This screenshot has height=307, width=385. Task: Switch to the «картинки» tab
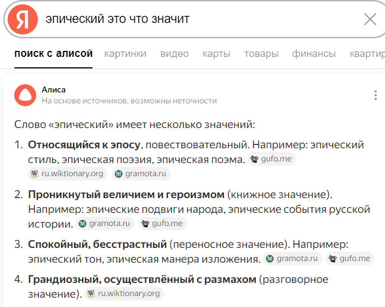125,54
